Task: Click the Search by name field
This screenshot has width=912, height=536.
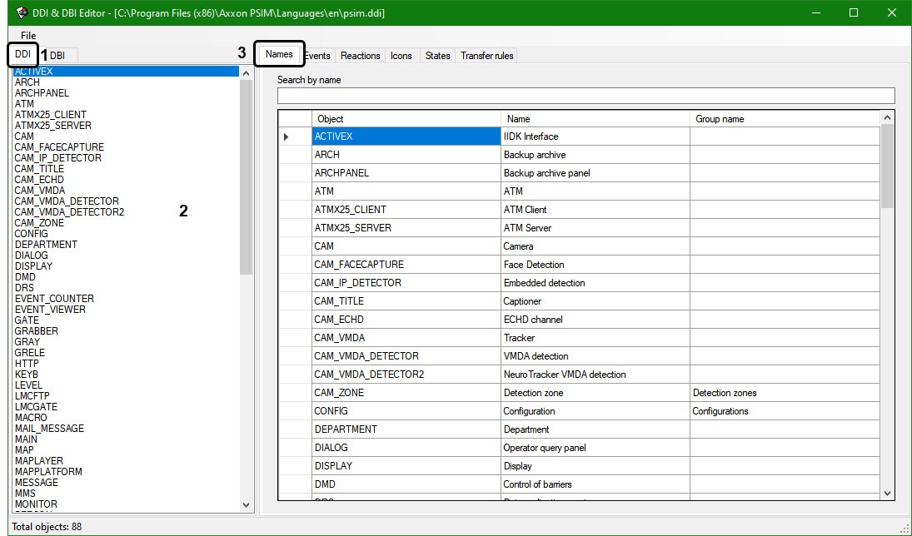Action: (586, 96)
